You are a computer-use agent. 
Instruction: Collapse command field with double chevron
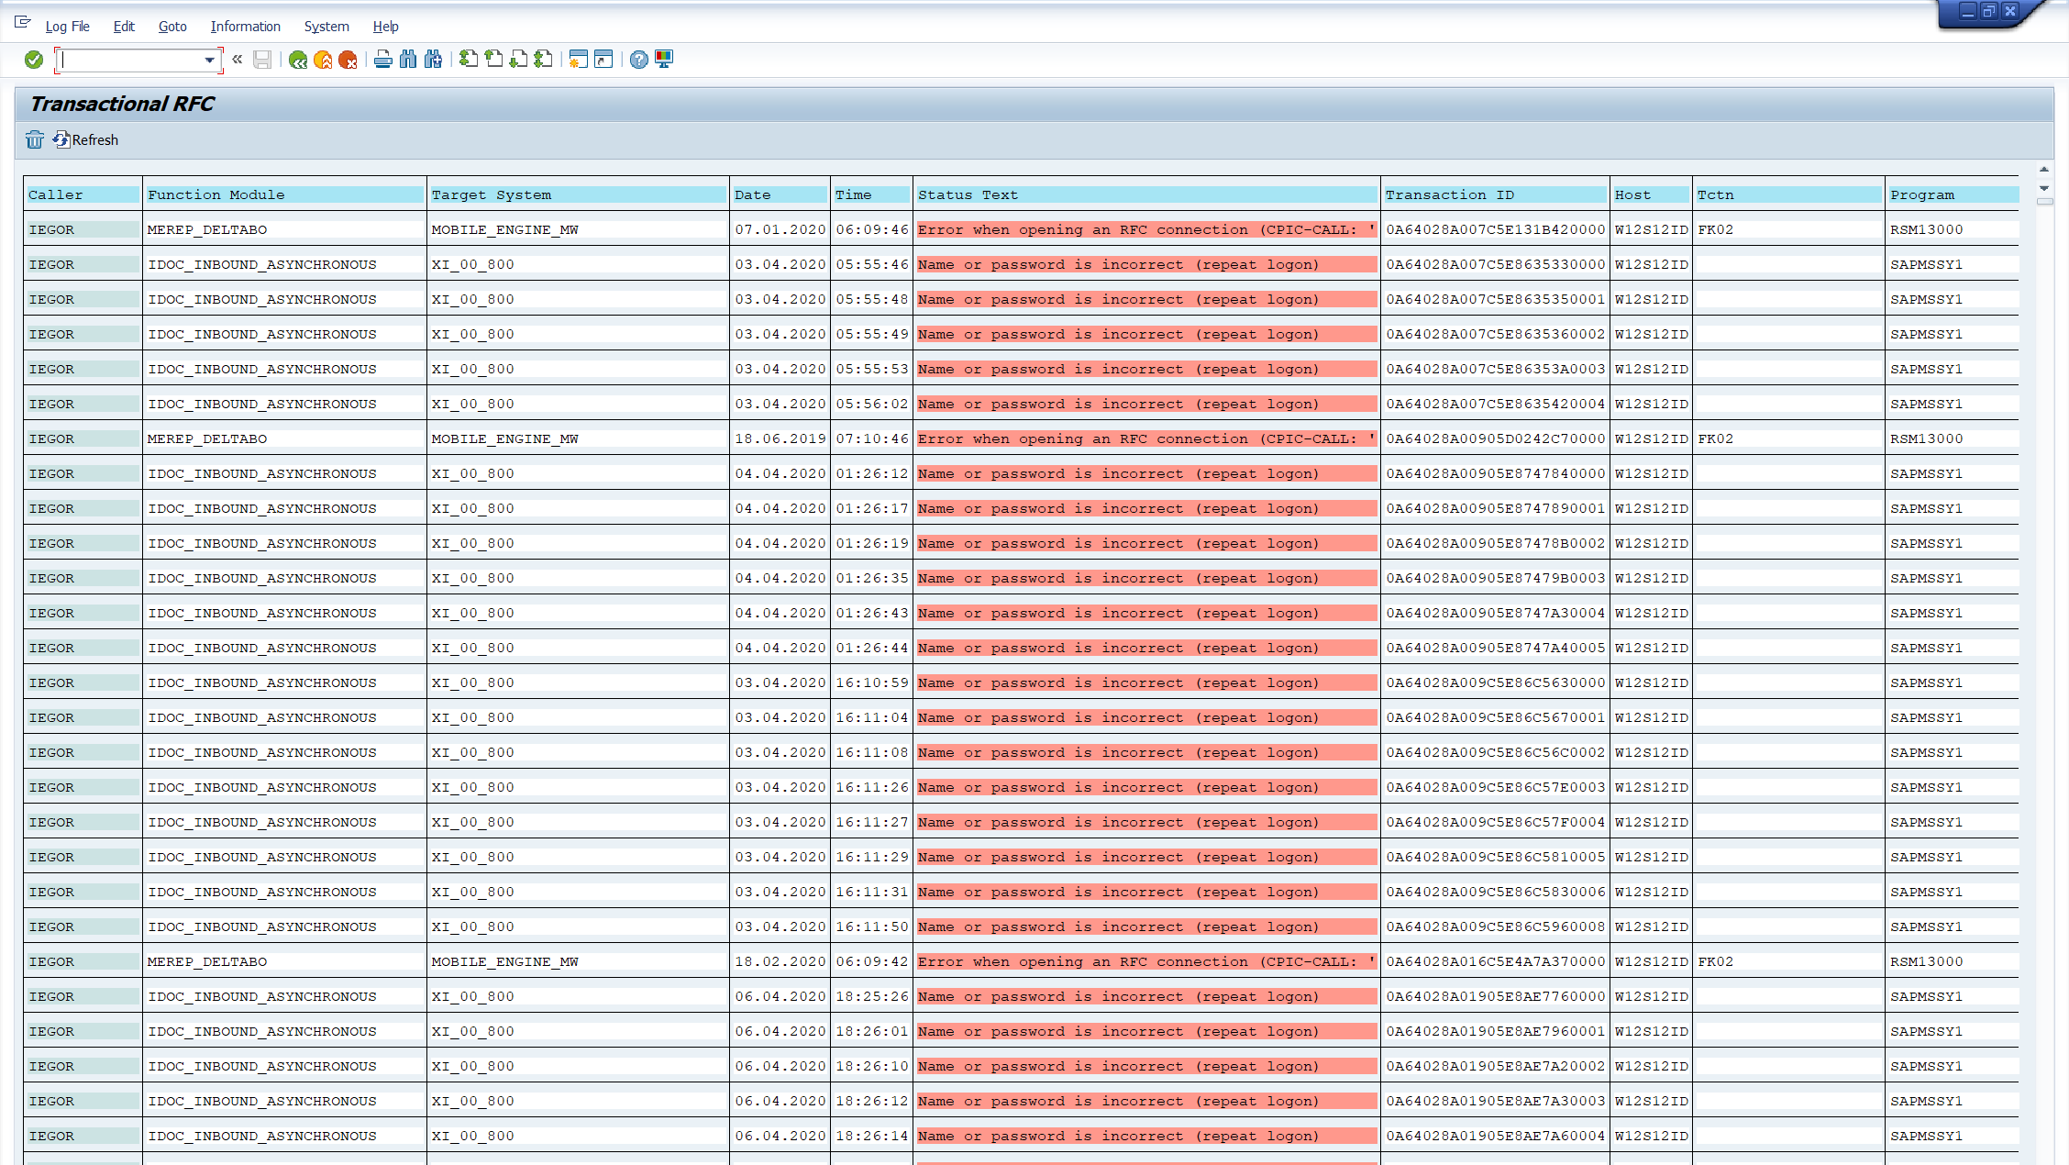pos(238,60)
